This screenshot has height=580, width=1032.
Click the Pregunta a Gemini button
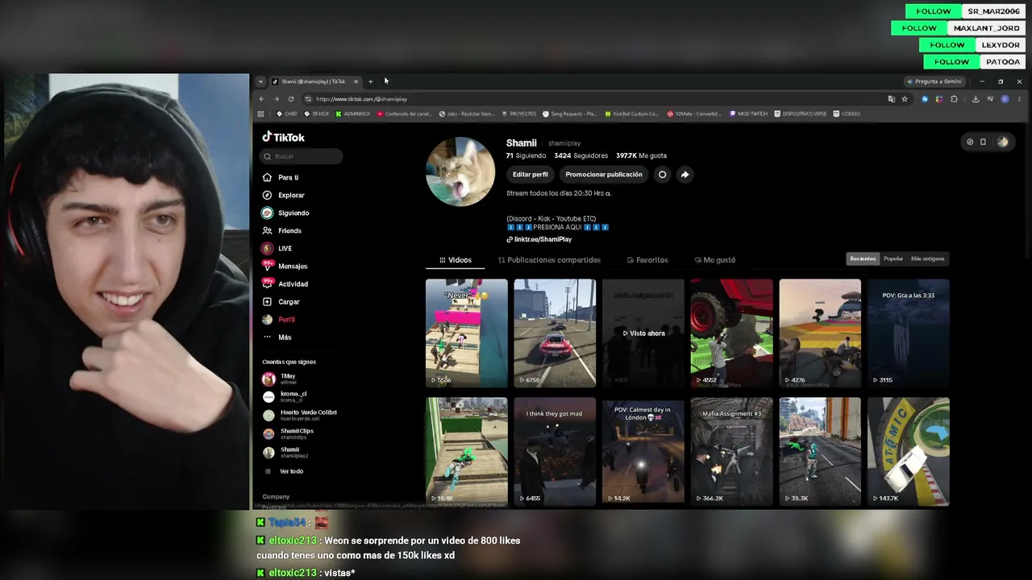(x=934, y=81)
